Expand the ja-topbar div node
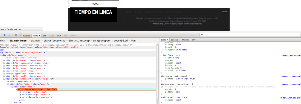 [x=4, y=68]
